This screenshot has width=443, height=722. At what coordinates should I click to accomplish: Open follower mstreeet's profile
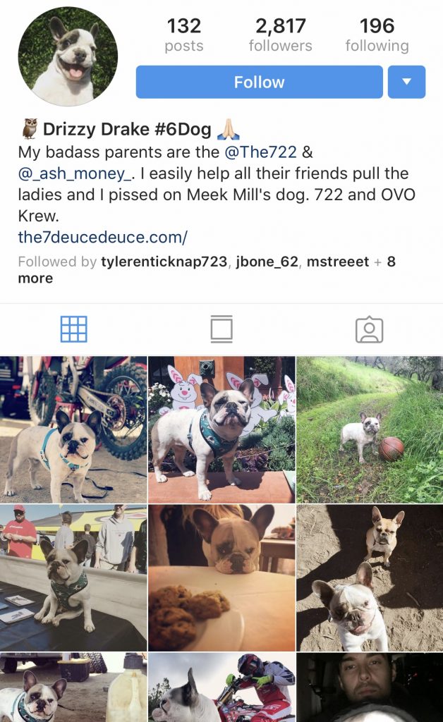338,262
